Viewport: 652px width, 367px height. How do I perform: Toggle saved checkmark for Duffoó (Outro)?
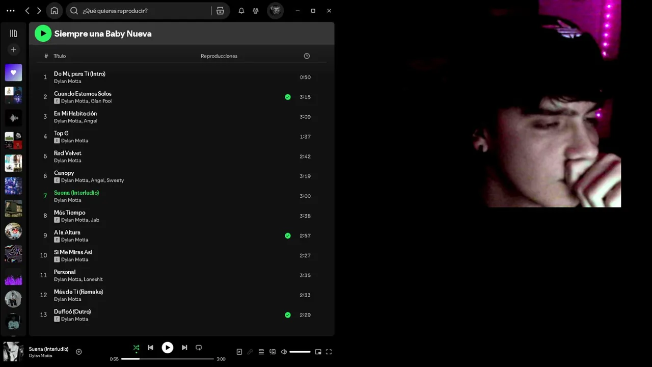click(288, 315)
